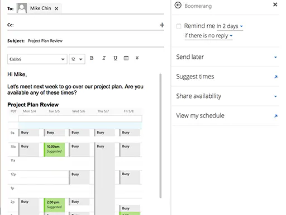Click the Thursday 10a long Busy block

click(104, 178)
